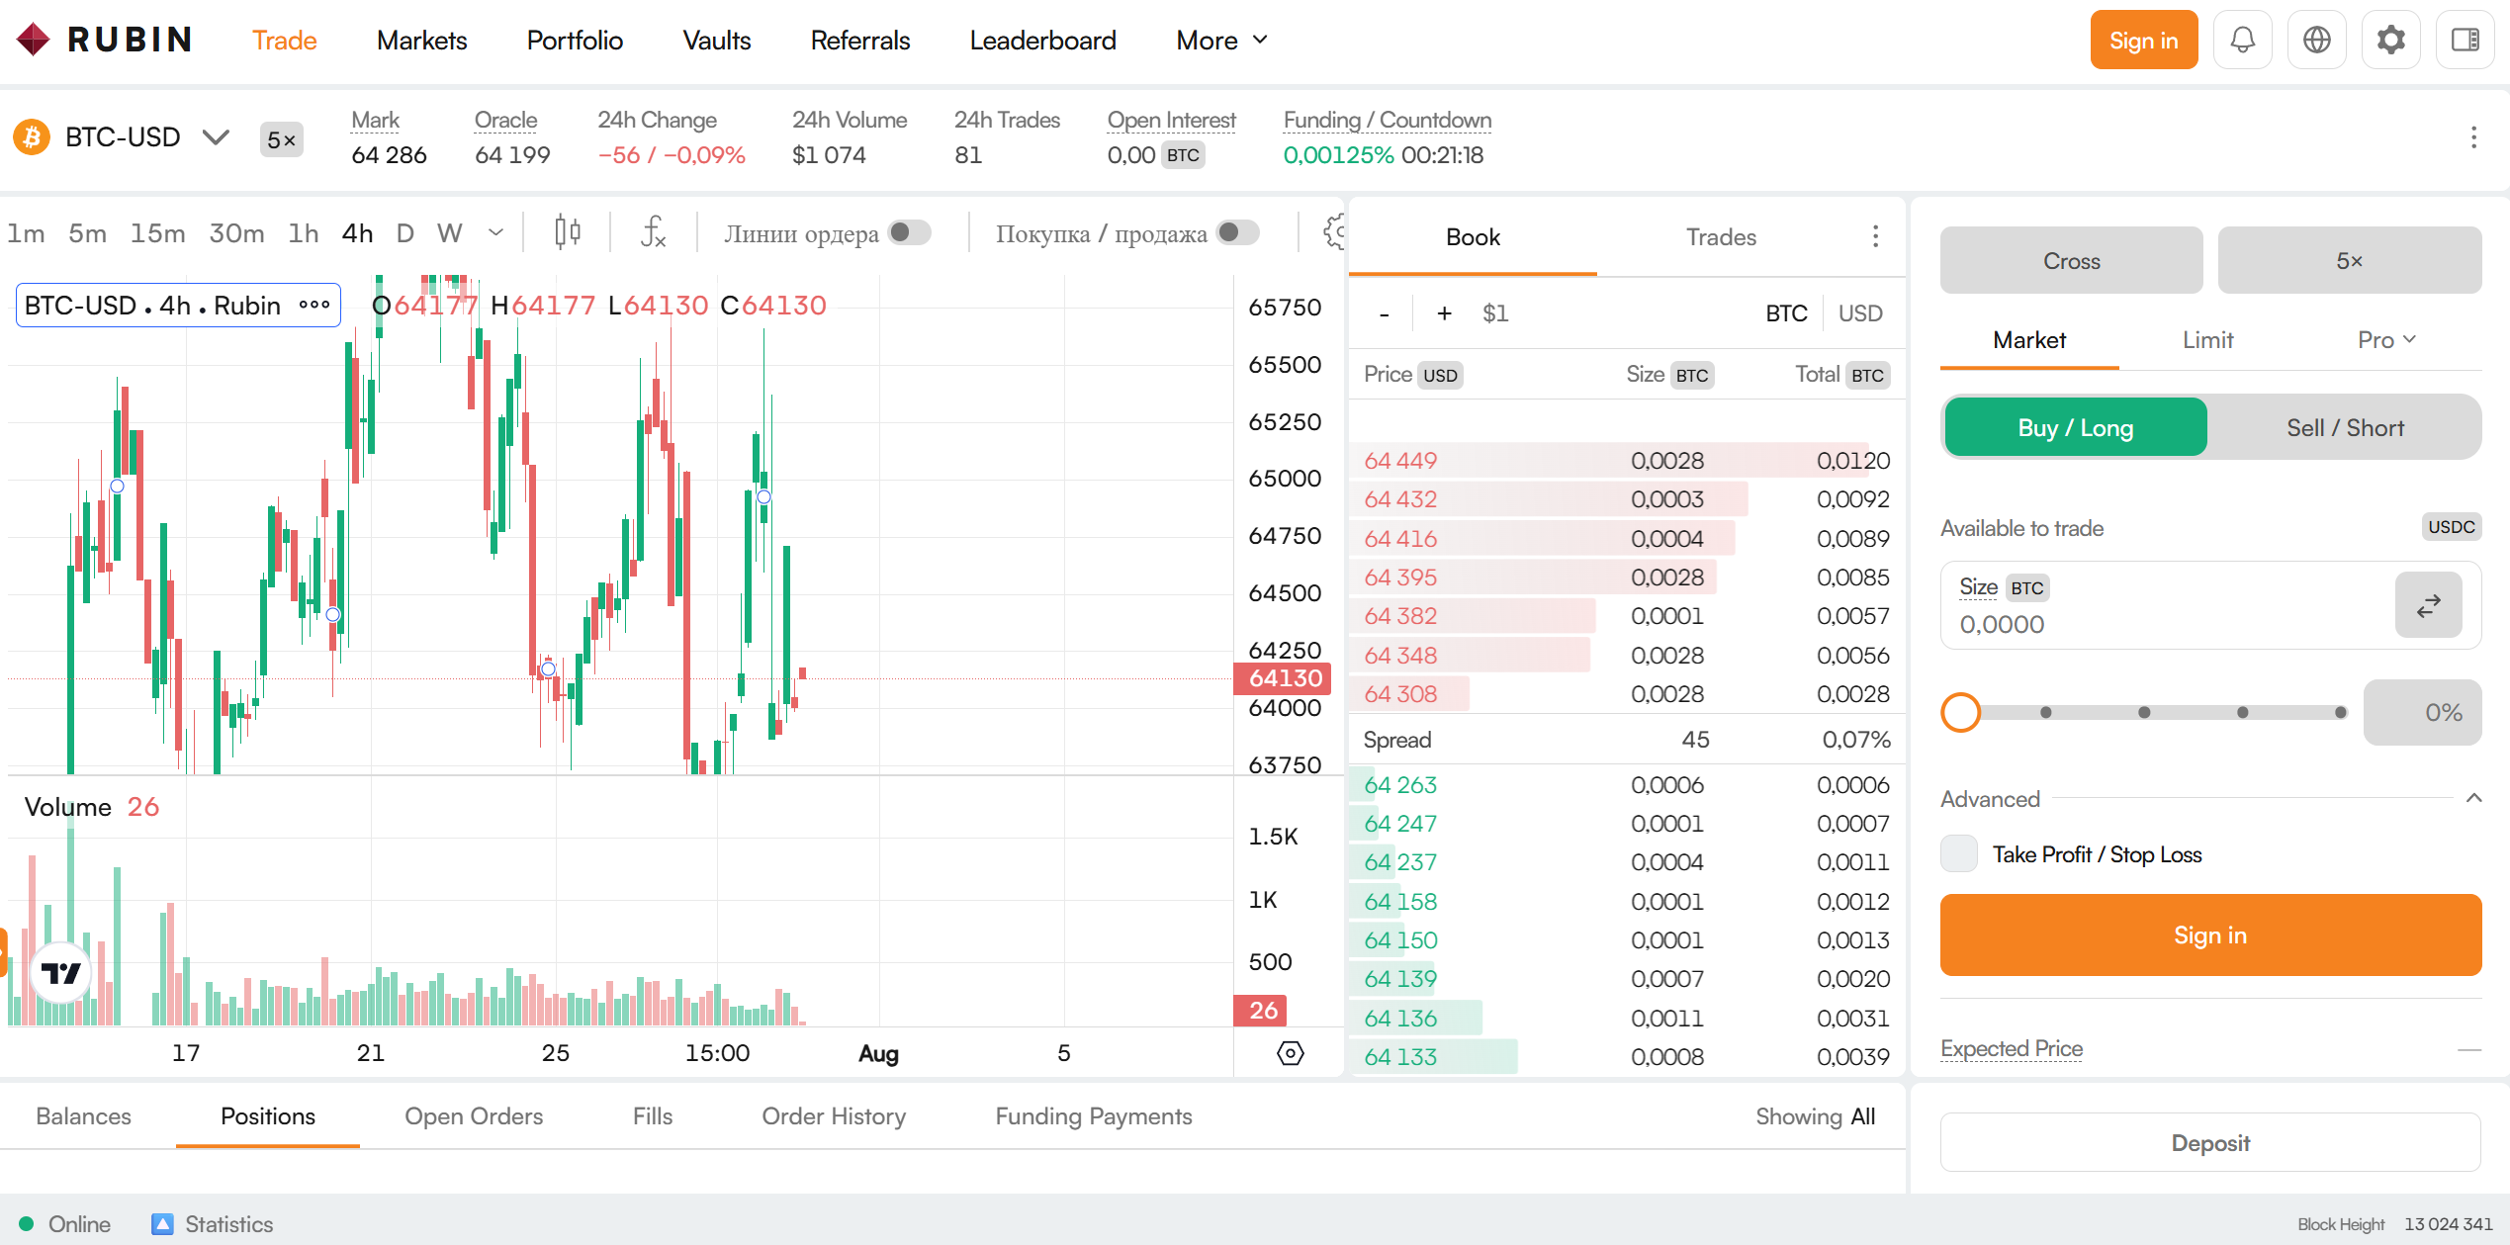
Task: Open the indicators fx icon
Action: [x=653, y=232]
